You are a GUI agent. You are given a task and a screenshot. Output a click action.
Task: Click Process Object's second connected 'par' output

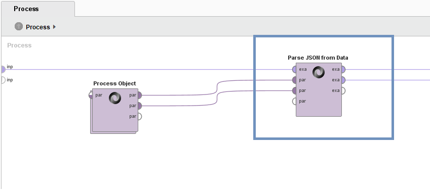point(139,106)
